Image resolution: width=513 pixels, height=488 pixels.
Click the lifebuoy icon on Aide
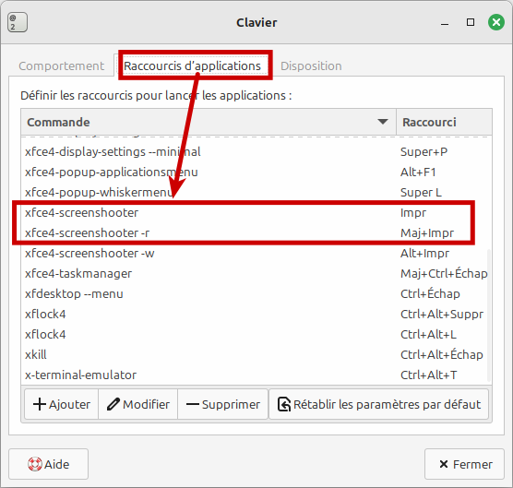[x=35, y=464]
